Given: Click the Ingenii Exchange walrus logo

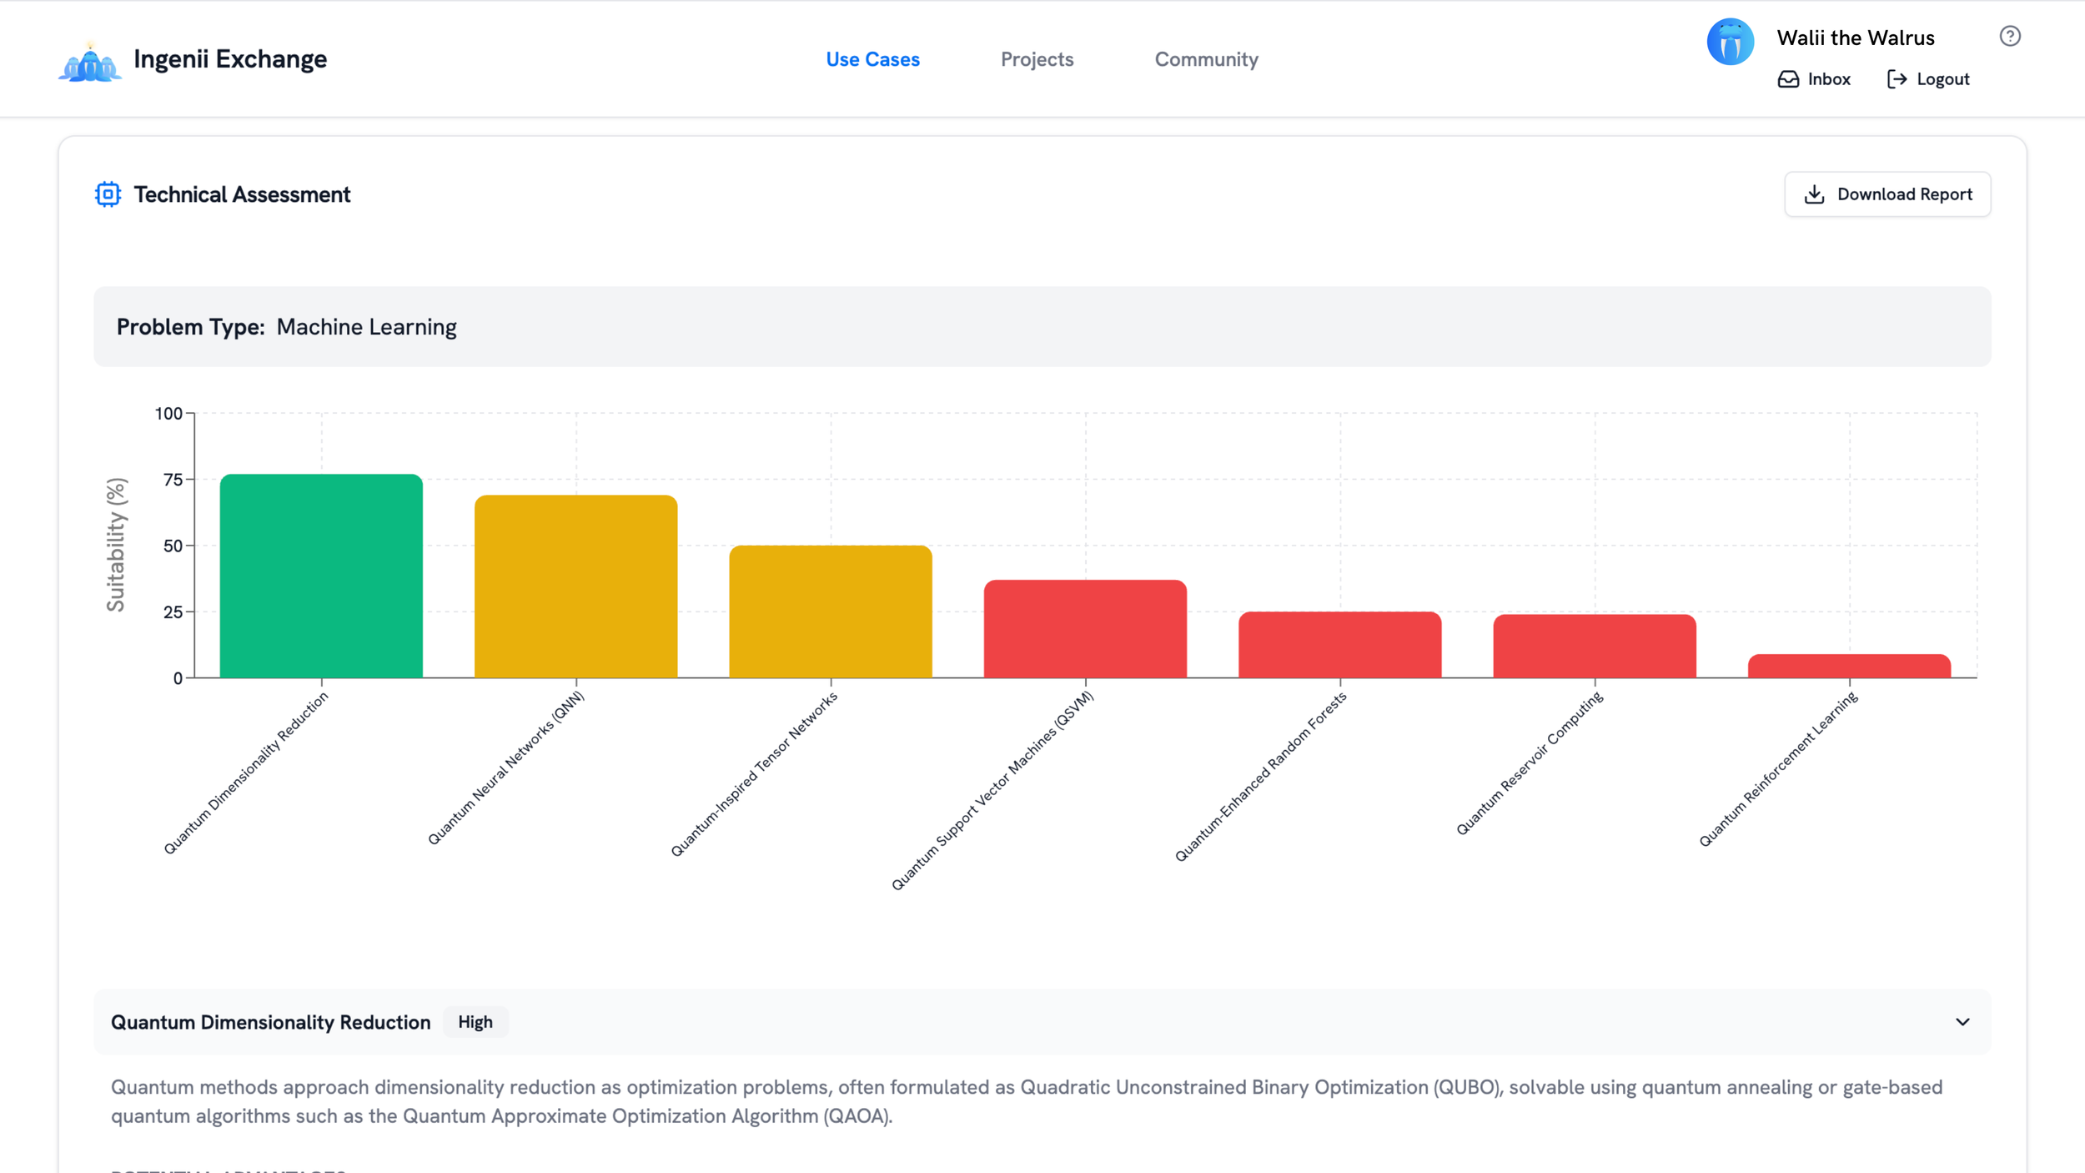Looking at the screenshot, I should 90,58.
